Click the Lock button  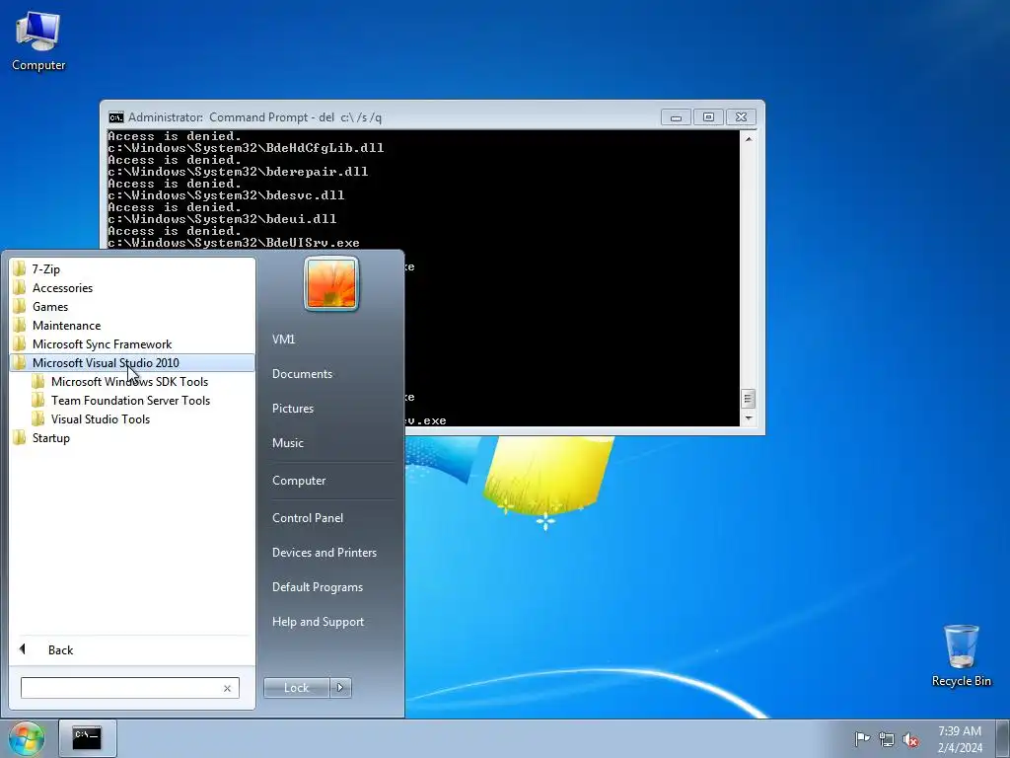(296, 688)
